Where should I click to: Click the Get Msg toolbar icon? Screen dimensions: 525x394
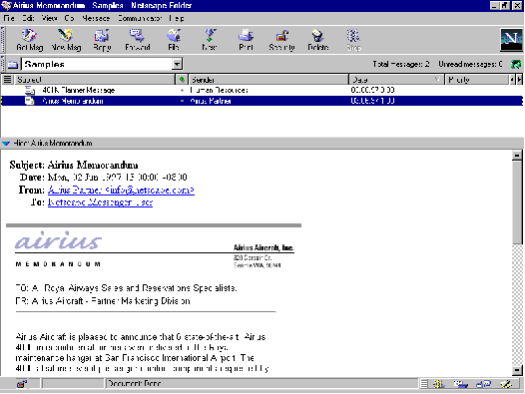click(30, 40)
